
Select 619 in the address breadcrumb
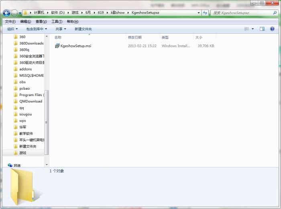tap(101, 12)
